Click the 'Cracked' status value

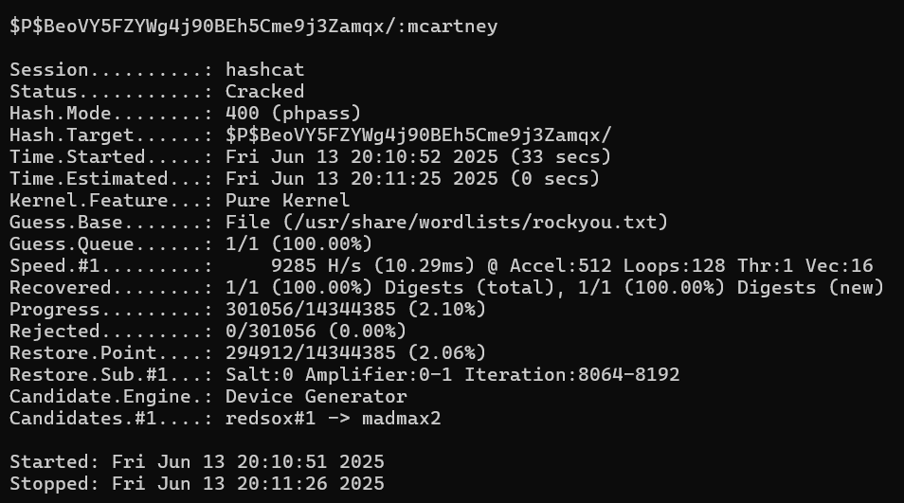coord(264,92)
